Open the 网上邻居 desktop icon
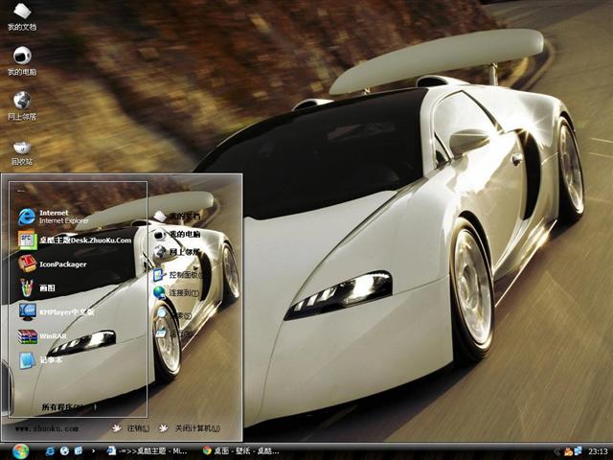 (x=21, y=102)
